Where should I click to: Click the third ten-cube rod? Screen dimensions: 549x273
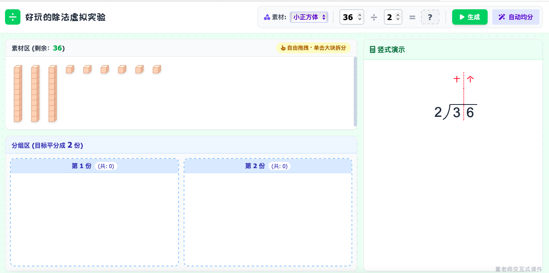click(52, 94)
